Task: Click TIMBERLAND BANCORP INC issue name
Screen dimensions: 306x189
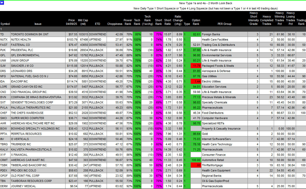Action: (x=29, y=165)
